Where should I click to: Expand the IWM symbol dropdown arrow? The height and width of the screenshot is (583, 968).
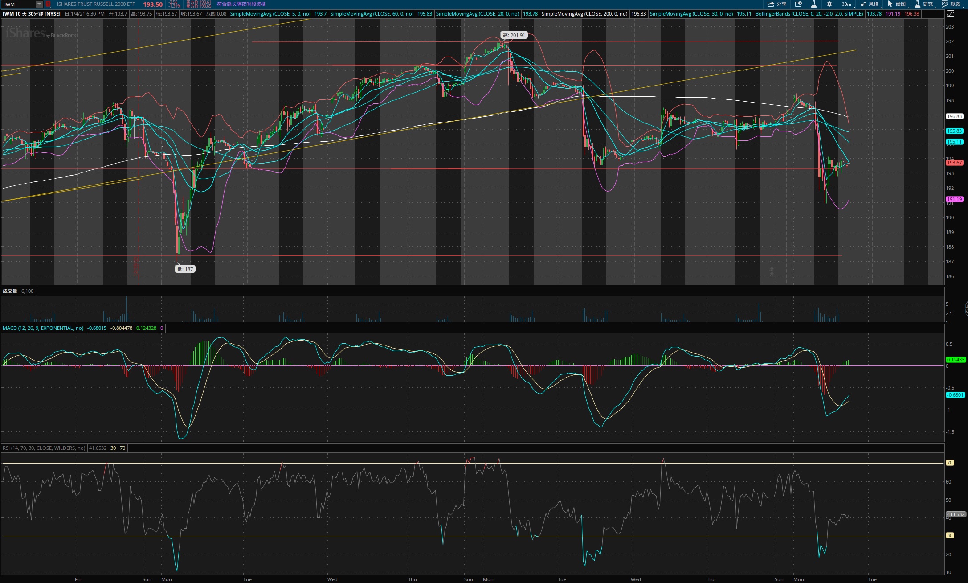39,4
